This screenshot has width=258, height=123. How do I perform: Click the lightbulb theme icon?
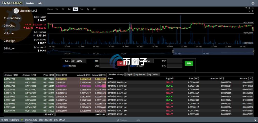[x=255, y=120]
